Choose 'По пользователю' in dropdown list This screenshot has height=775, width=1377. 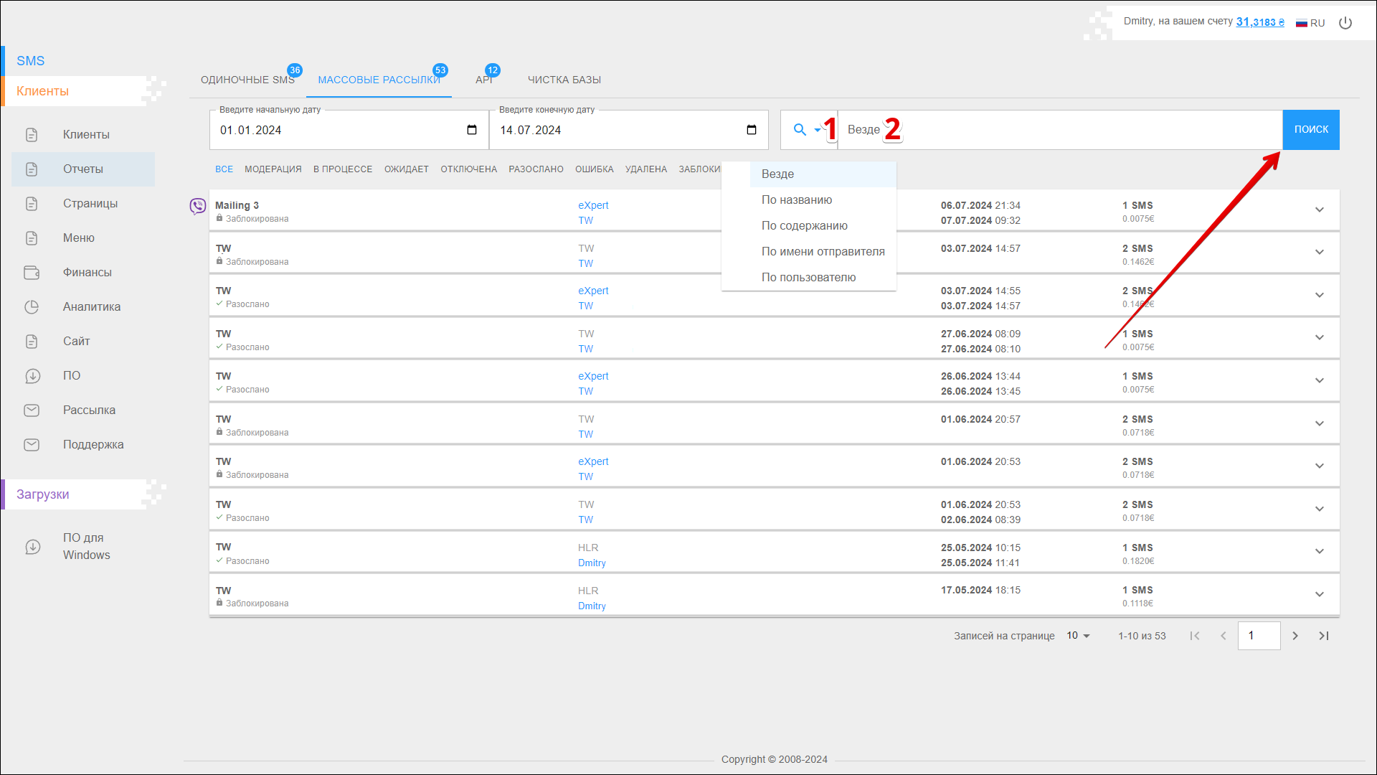(x=808, y=278)
